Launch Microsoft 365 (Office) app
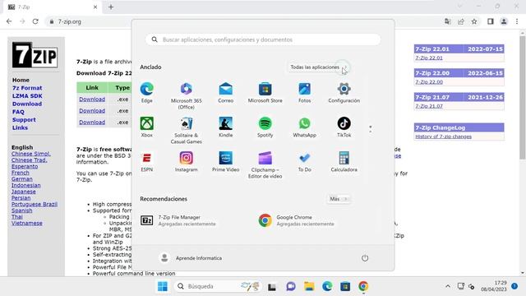 pos(187,95)
